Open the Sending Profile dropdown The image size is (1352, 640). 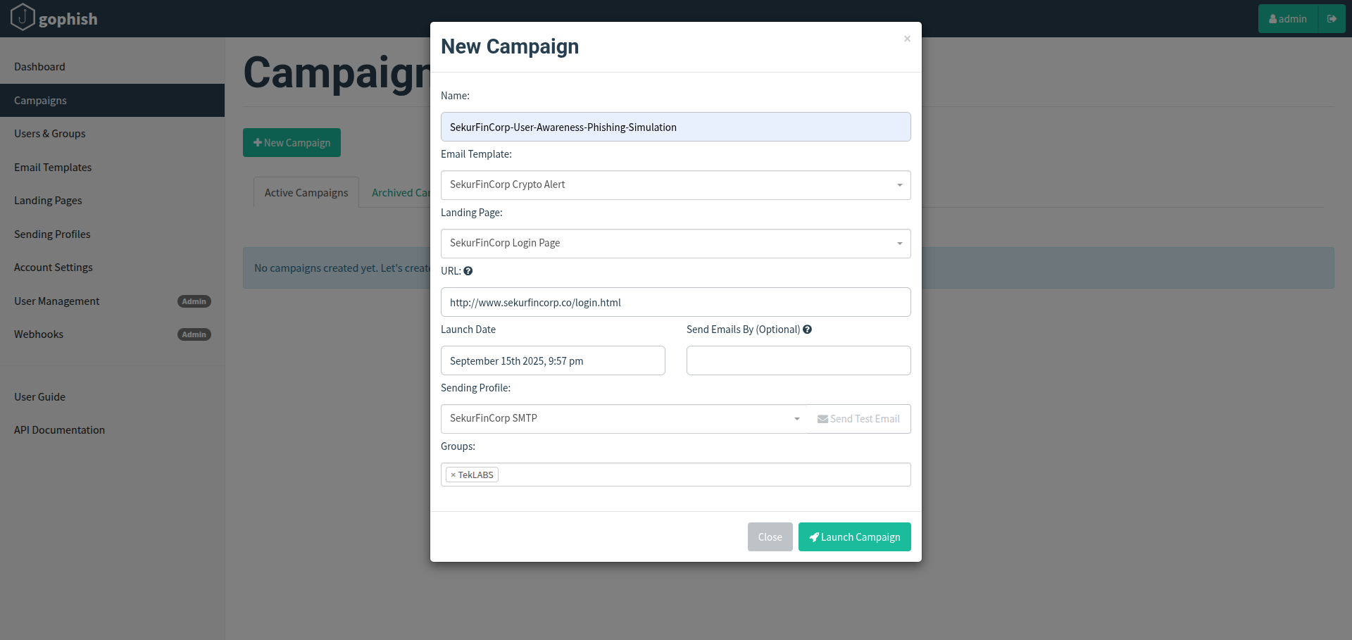coord(624,419)
